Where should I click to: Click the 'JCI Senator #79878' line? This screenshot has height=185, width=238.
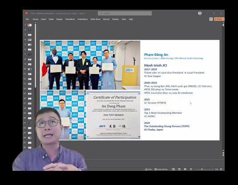155,103
